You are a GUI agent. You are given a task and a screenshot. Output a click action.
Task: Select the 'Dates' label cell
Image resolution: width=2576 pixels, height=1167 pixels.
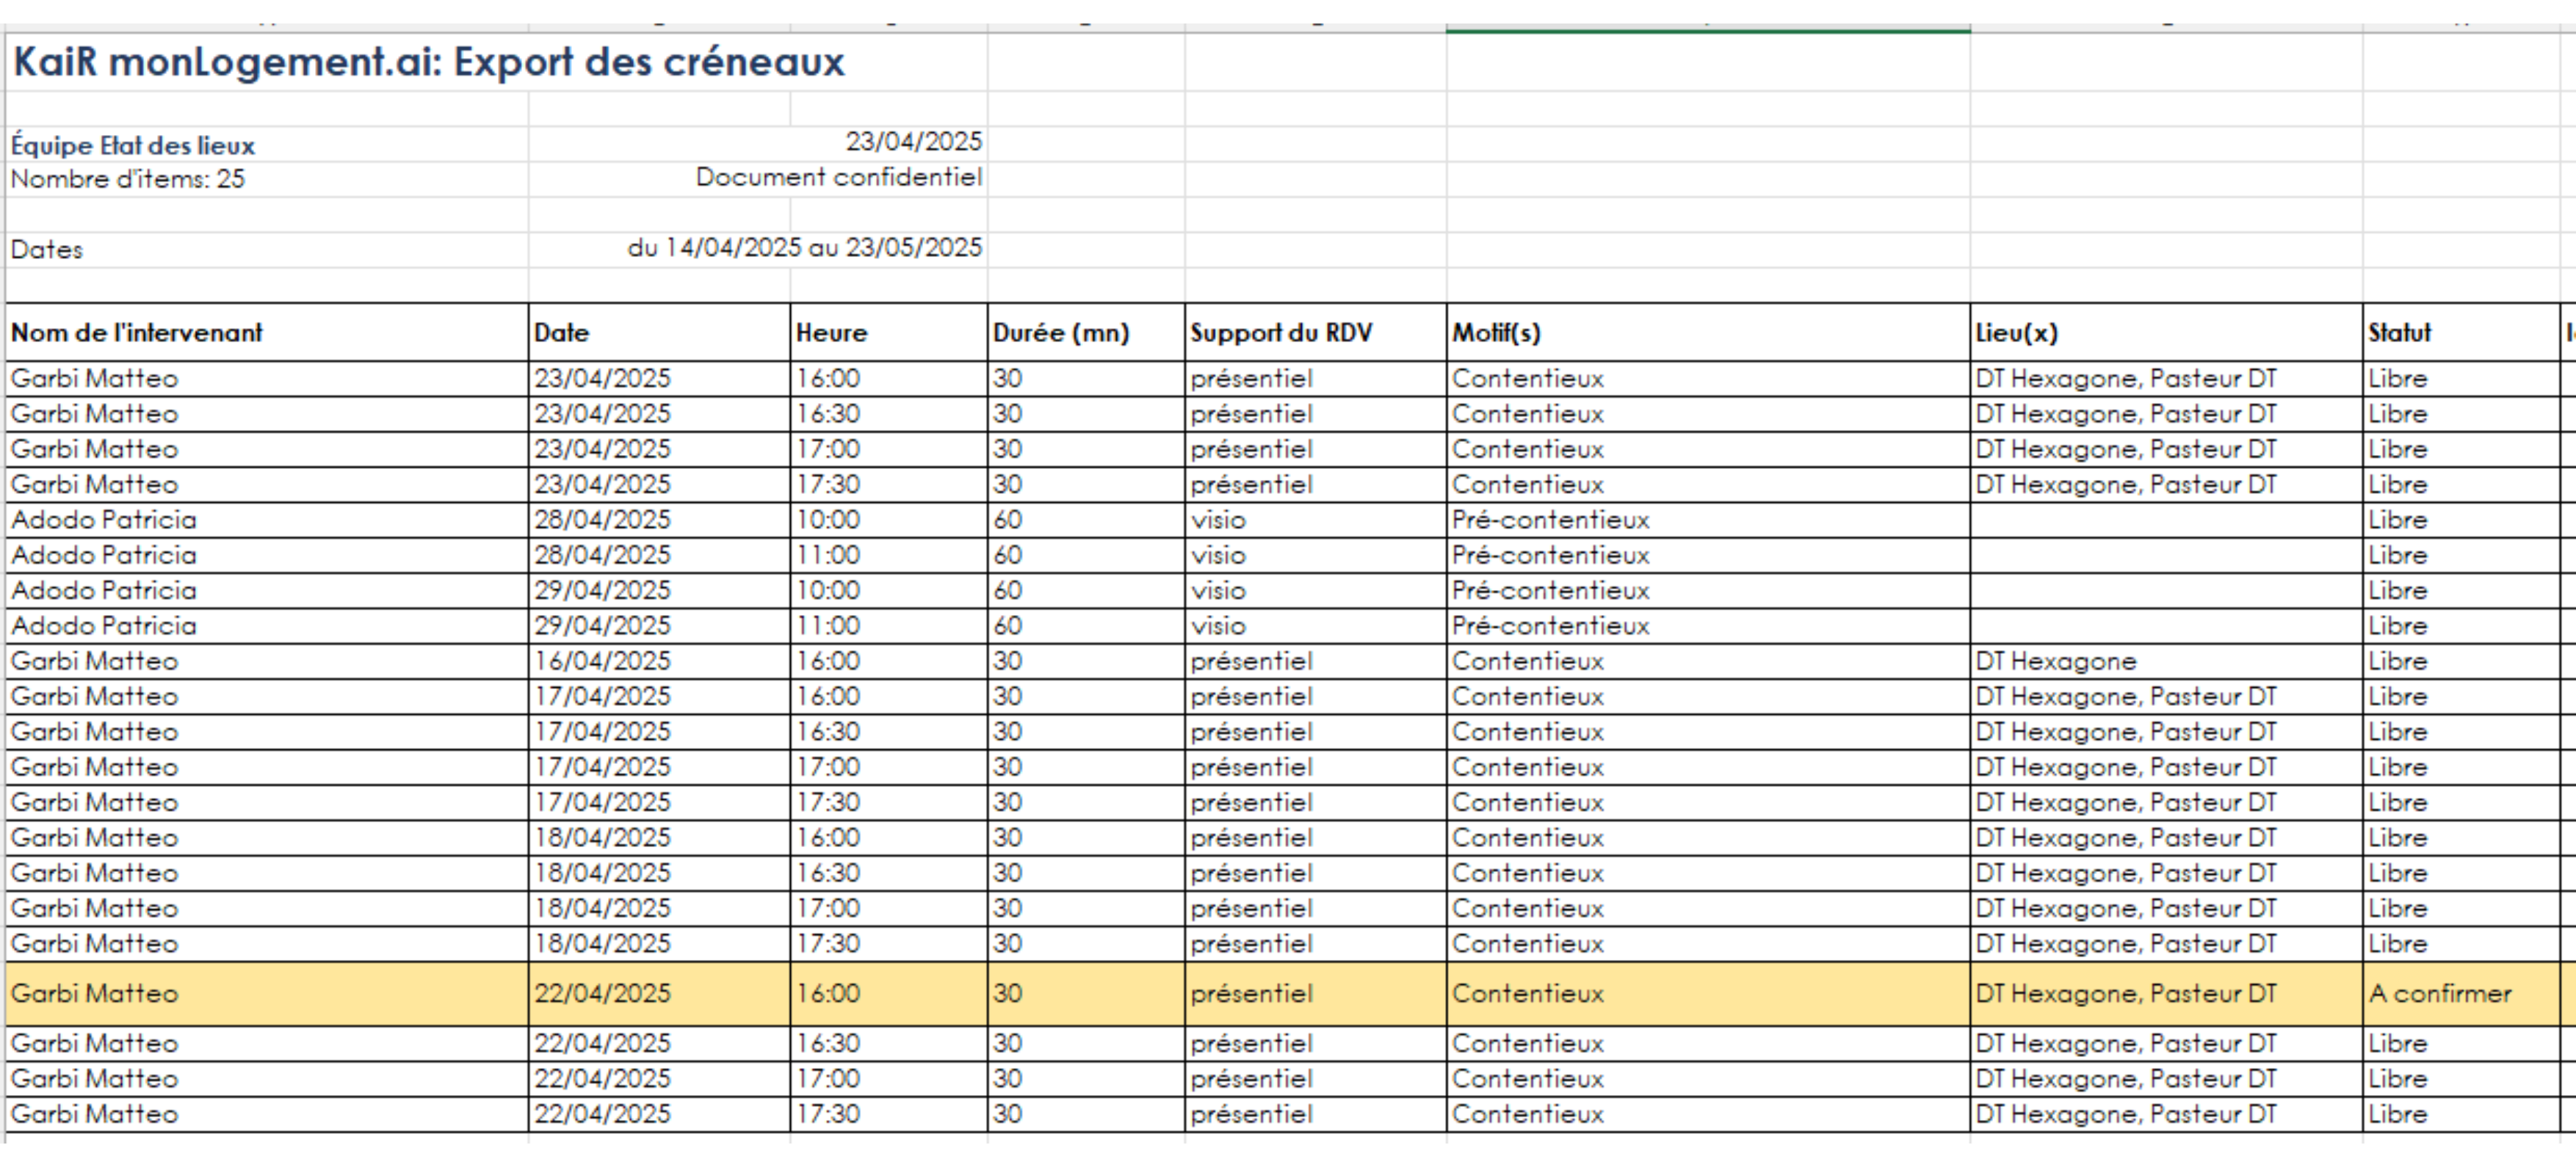47,250
